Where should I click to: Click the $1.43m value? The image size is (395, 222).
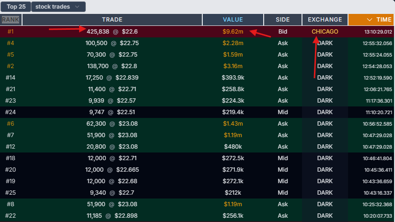(233, 124)
